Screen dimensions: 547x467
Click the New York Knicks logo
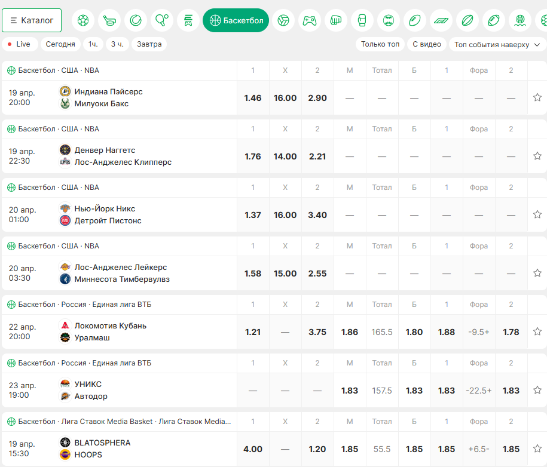tap(65, 208)
